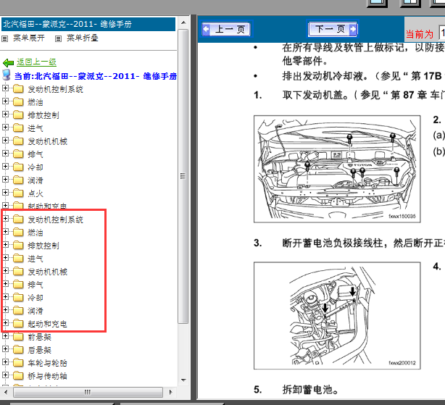This screenshot has width=445, height=405.
Task: Click the right arrow icon on 下一页
Action: click(x=353, y=29)
